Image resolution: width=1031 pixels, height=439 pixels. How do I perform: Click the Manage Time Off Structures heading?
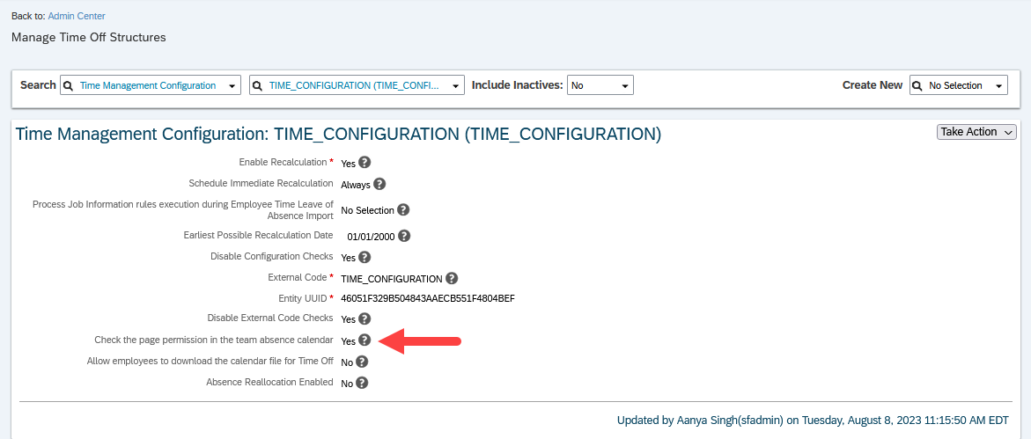click(x=89, y=38)
